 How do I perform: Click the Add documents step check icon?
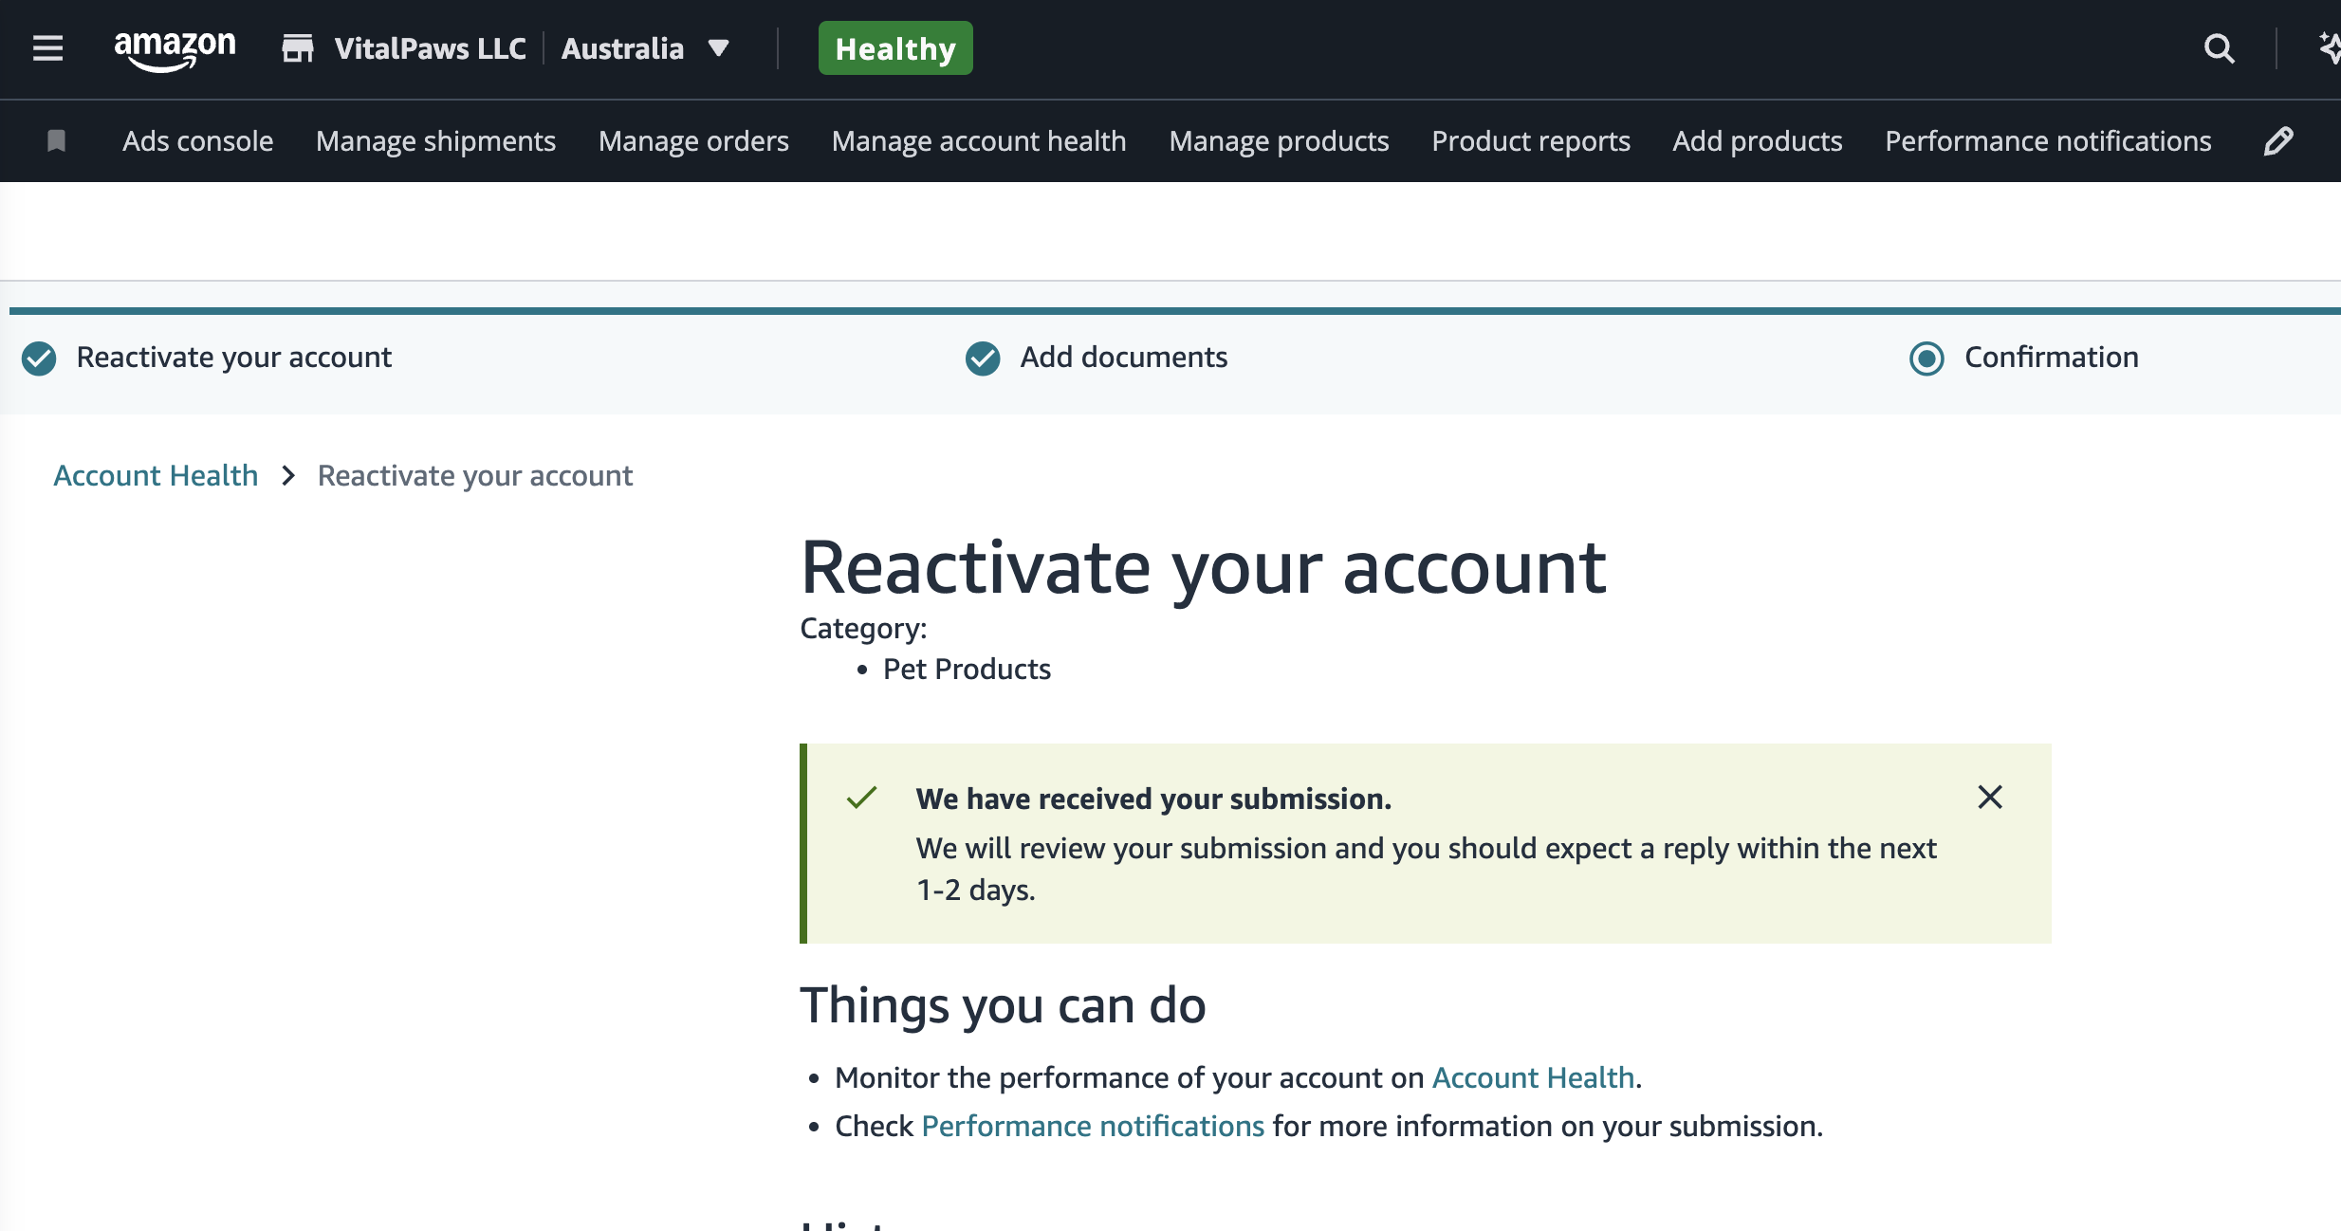(x=983, y=358)
